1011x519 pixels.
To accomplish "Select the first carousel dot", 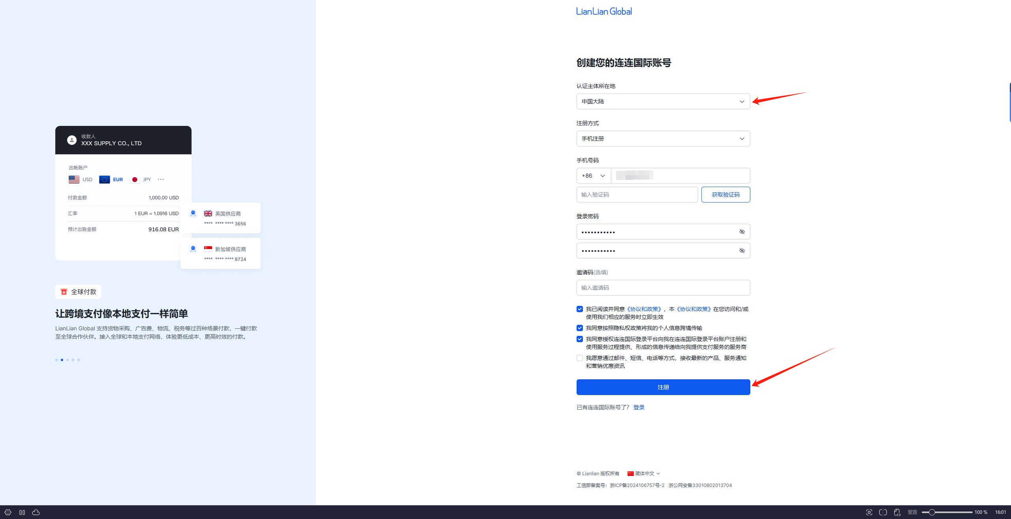I will [x=56, y=360].
